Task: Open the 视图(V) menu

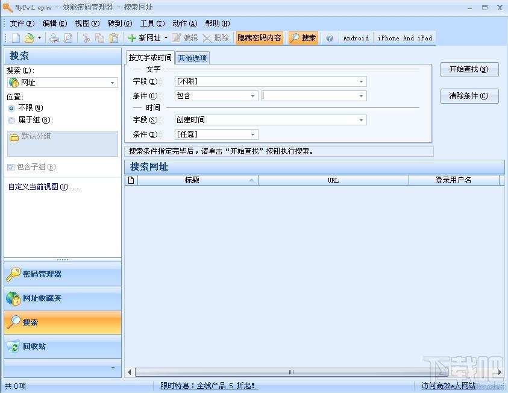Action: click(x=87, y=24)
